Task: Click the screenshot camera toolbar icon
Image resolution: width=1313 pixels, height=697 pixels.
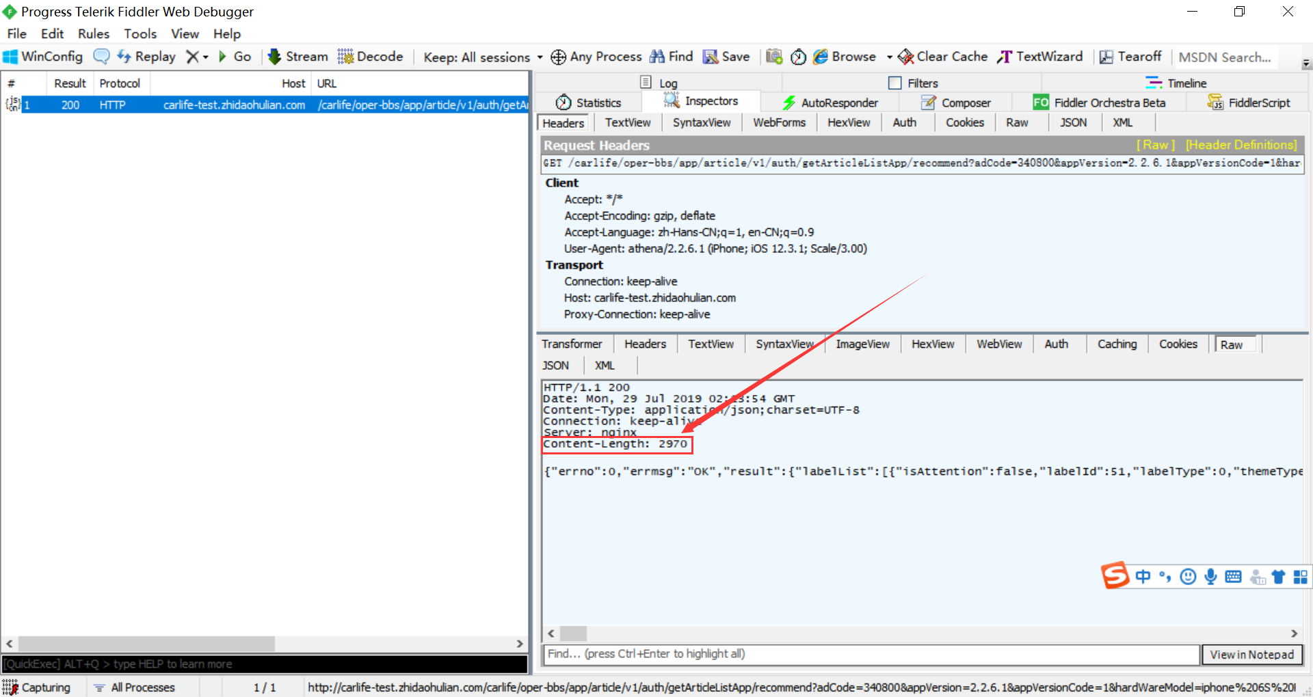Action: tap(774, 57)
